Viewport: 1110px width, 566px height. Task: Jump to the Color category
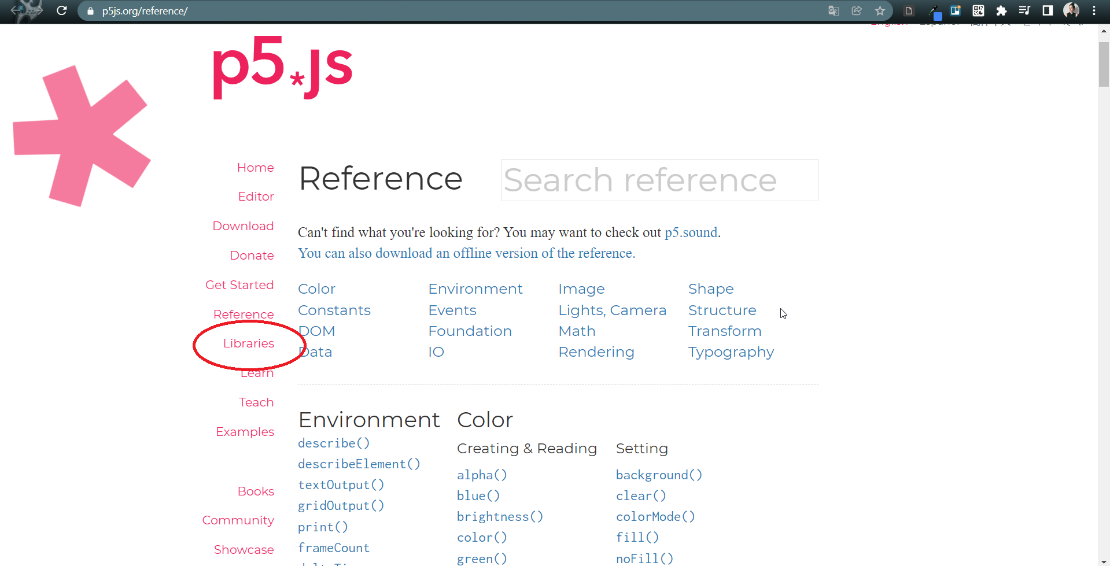point(316,289)
